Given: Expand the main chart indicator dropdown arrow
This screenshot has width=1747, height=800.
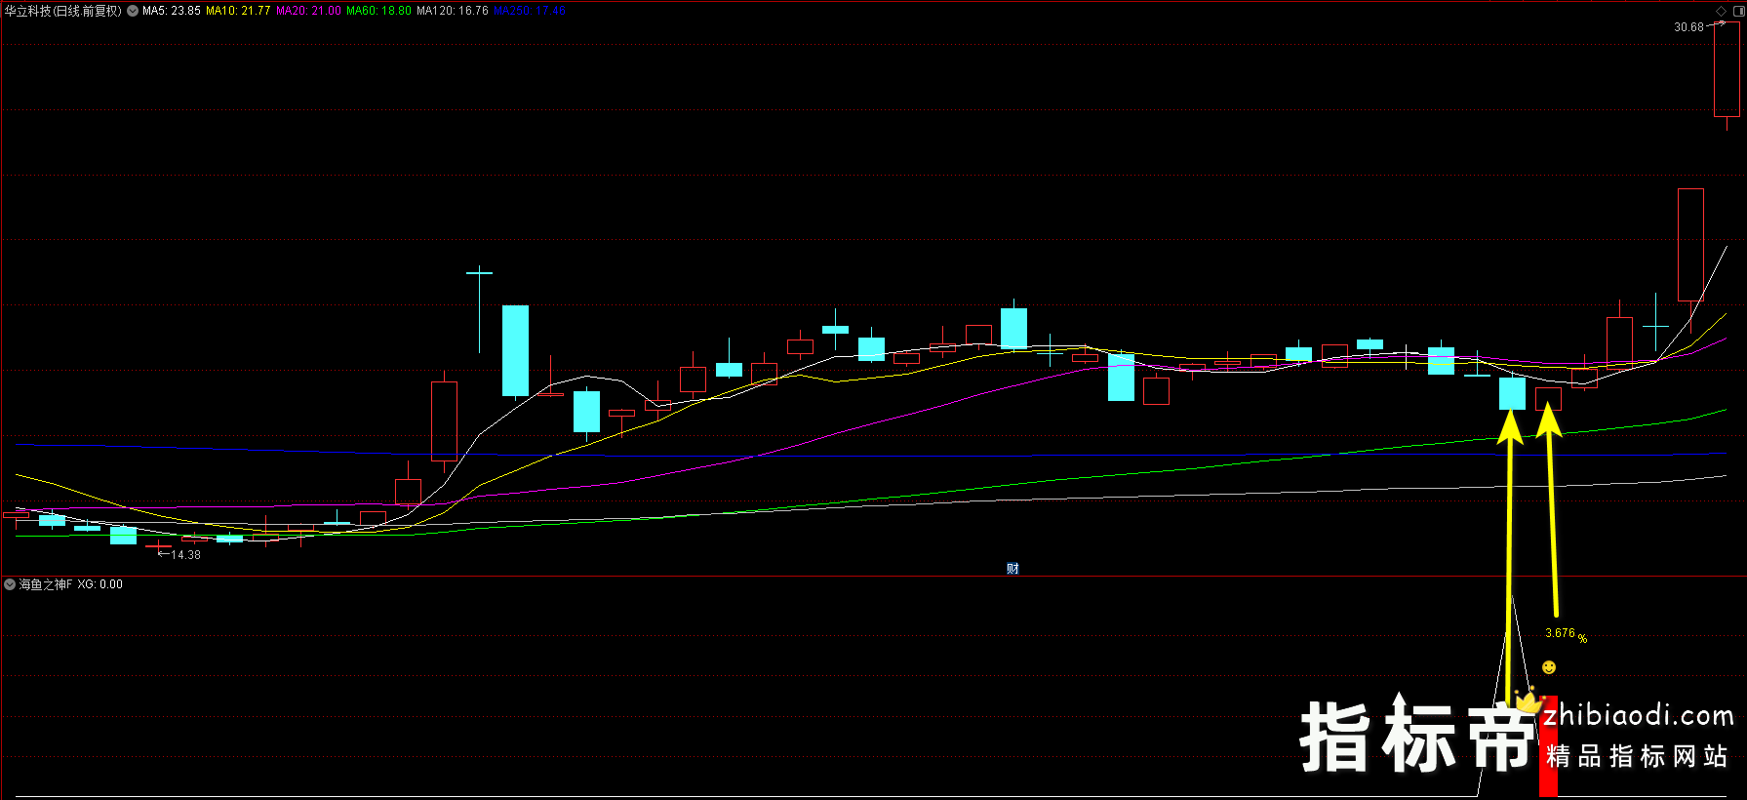Looking at the screenshot, I should tap(133, 11).
